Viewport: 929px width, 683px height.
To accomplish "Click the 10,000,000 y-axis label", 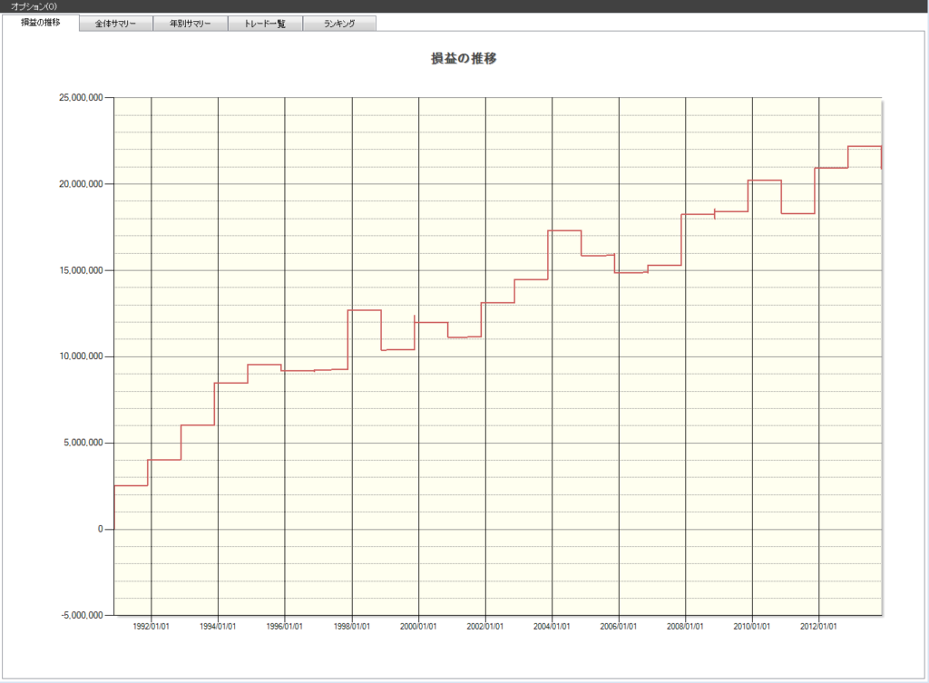I will coord(81,356).
